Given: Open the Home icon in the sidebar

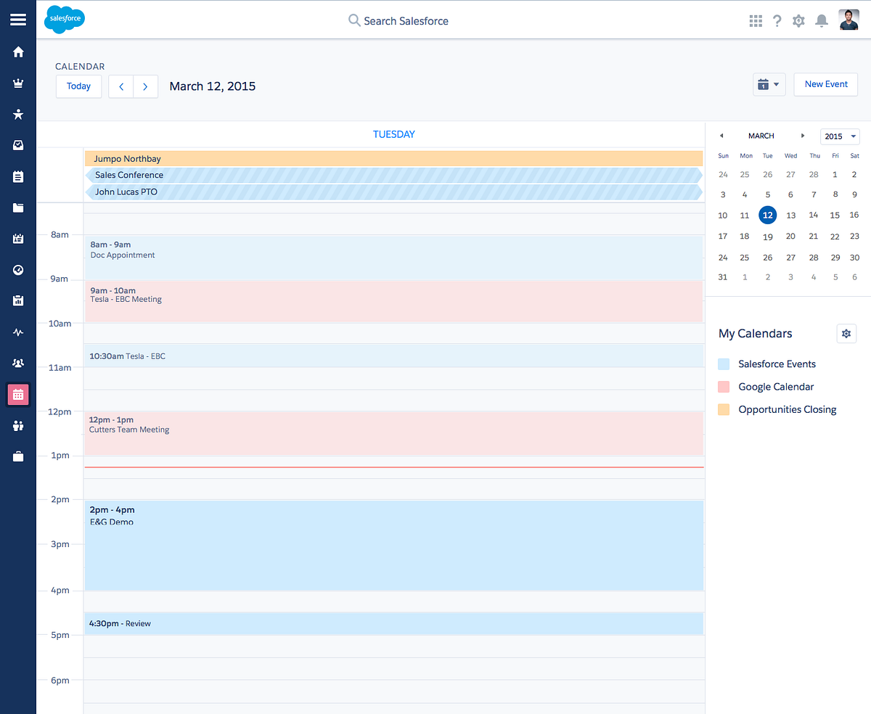Looking at the screenshot, I should point(17,52).
